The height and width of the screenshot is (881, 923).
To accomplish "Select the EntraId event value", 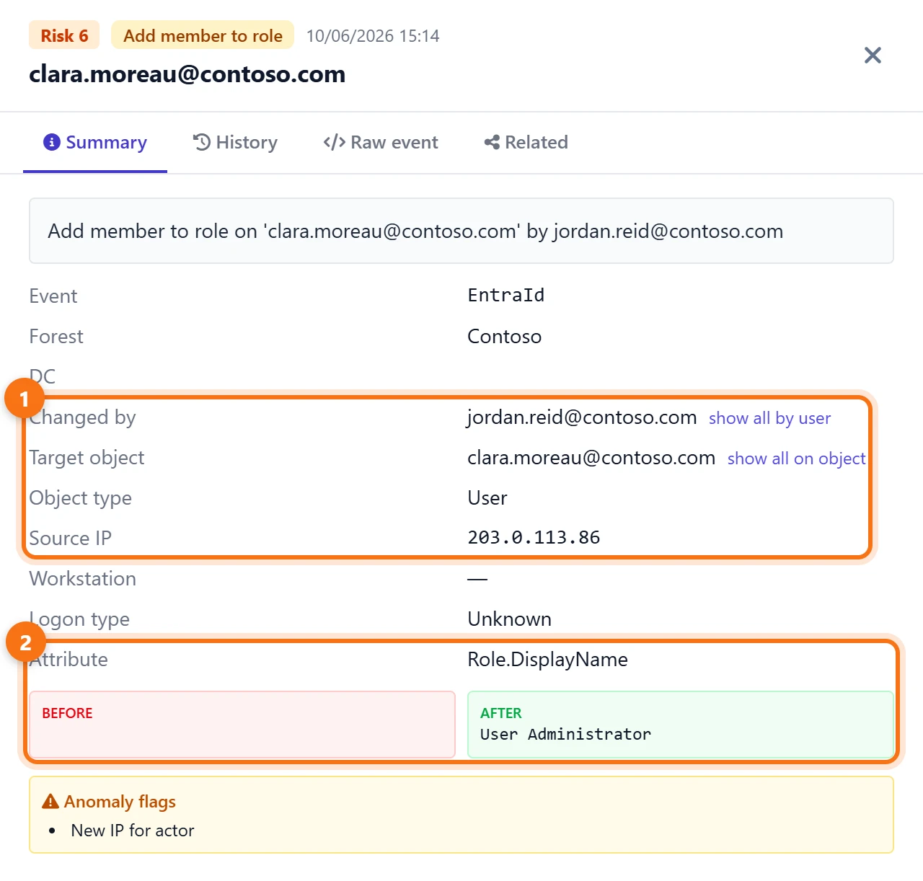I will coord(505,296).
